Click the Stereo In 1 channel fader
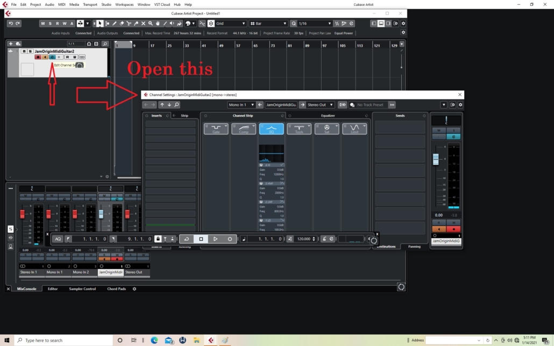 (22, 214)
